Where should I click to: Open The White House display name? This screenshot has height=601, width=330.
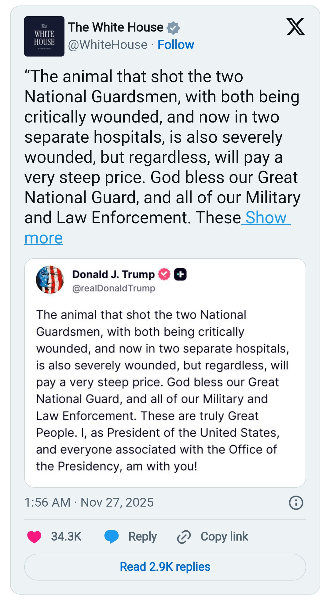click(x=116, y=27)
